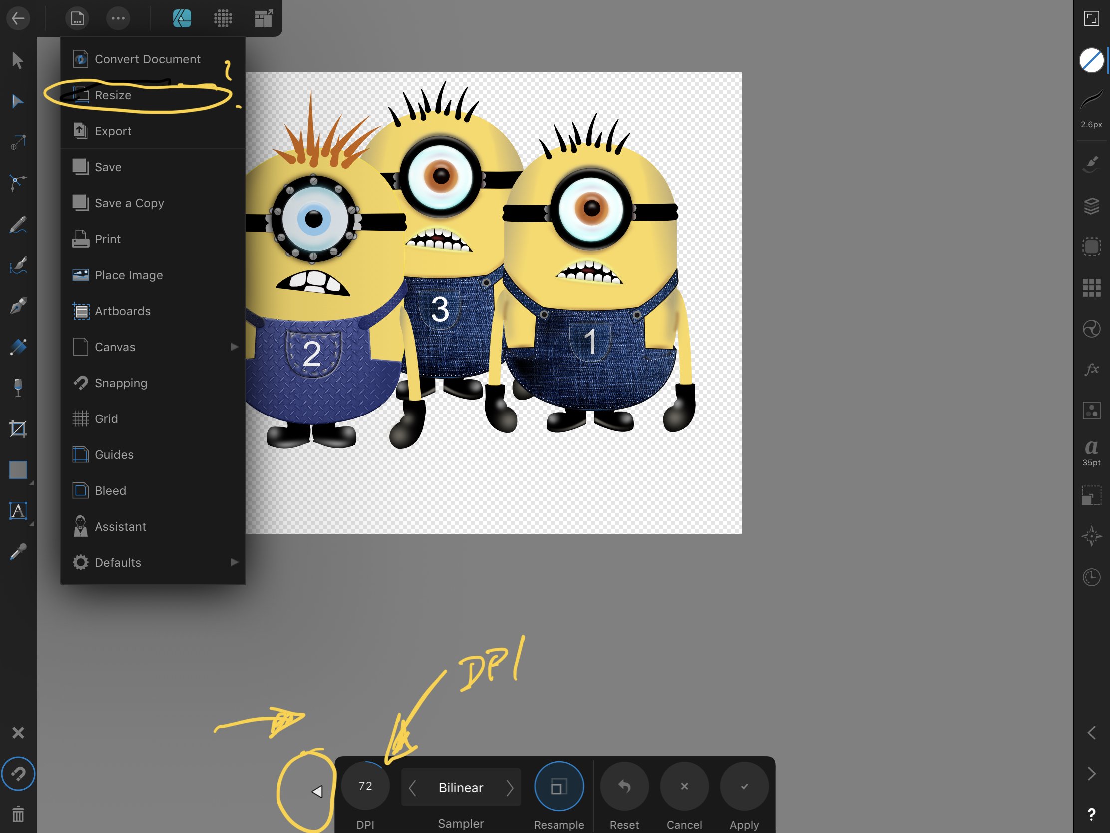Toggle full screen UI icon
Image resolution: width=1110 pixels, height=833 pixels.
click(x=1091, y=18)
